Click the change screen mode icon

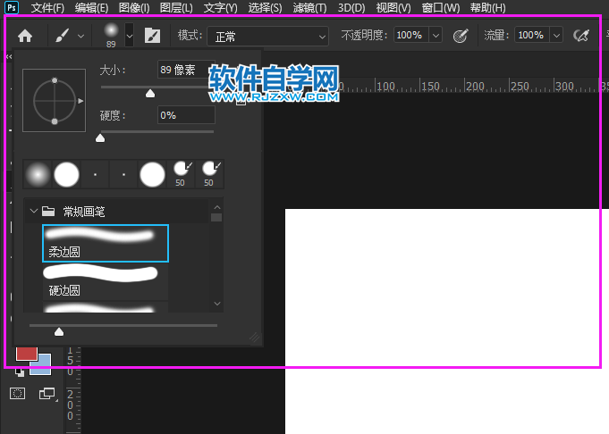point(47,394)
